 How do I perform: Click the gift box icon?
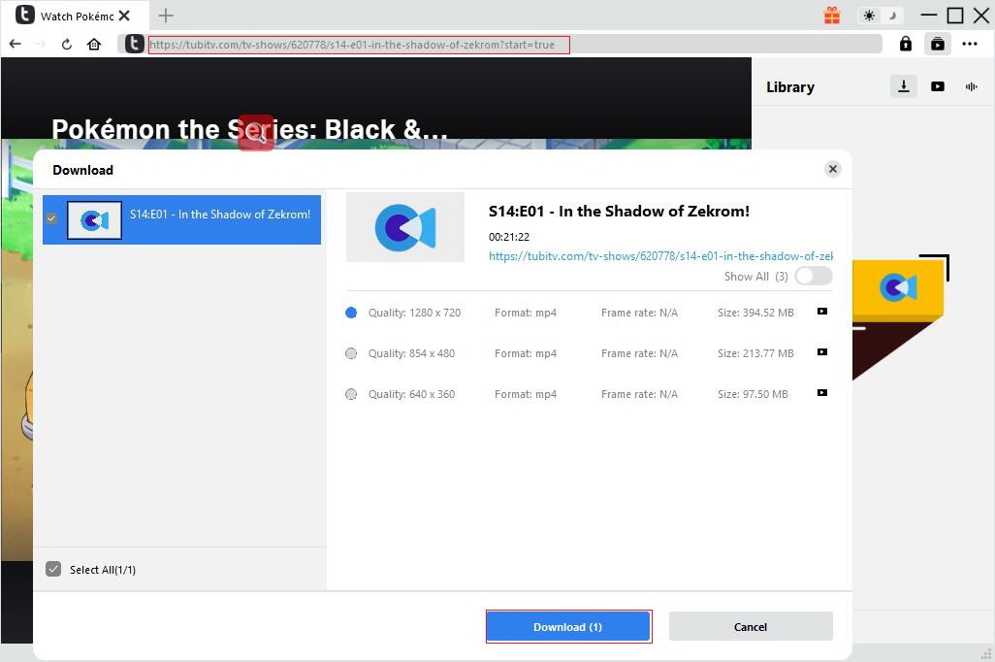832,16
